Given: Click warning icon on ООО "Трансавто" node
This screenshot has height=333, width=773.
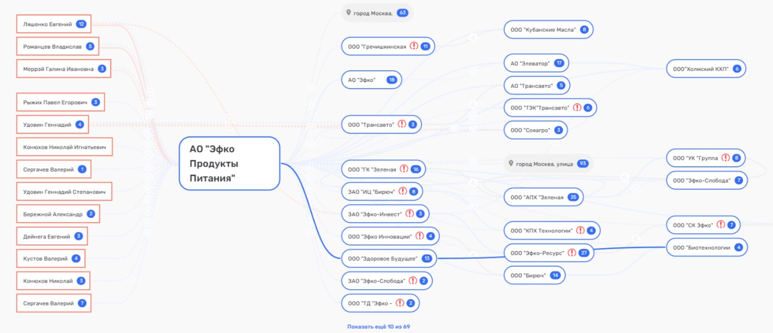Looking at the screenshot, I should [402, 125].
